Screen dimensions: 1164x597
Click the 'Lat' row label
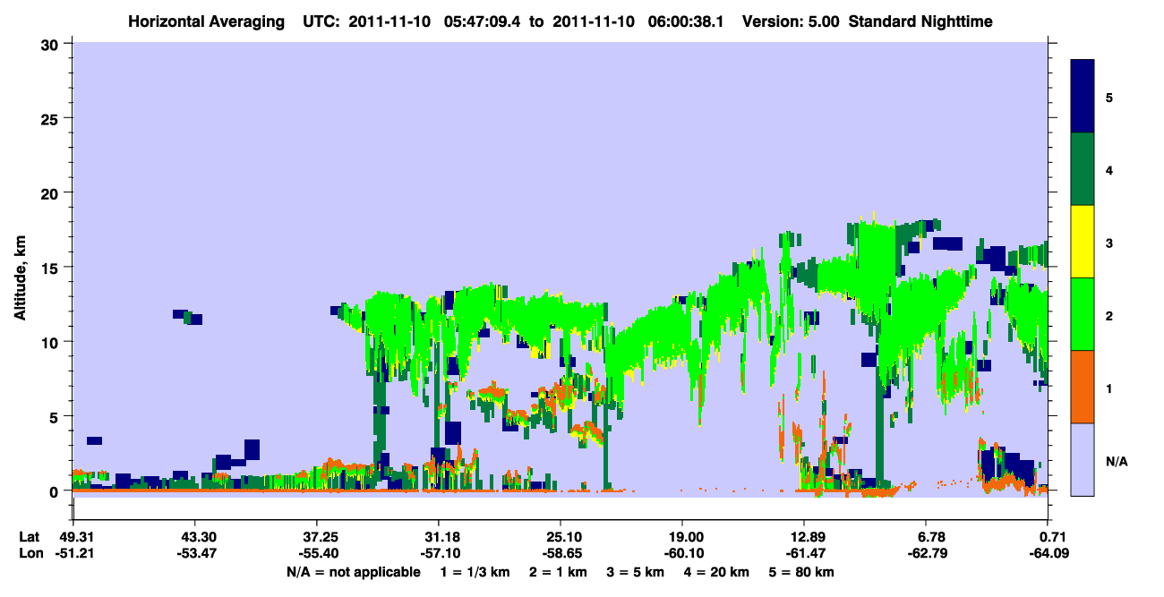click(x=30, y=537)
